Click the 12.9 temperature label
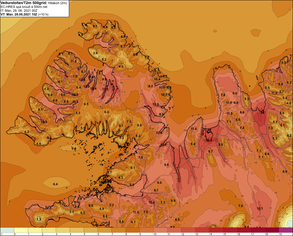The image size is (293, 236). click(86, 86)
